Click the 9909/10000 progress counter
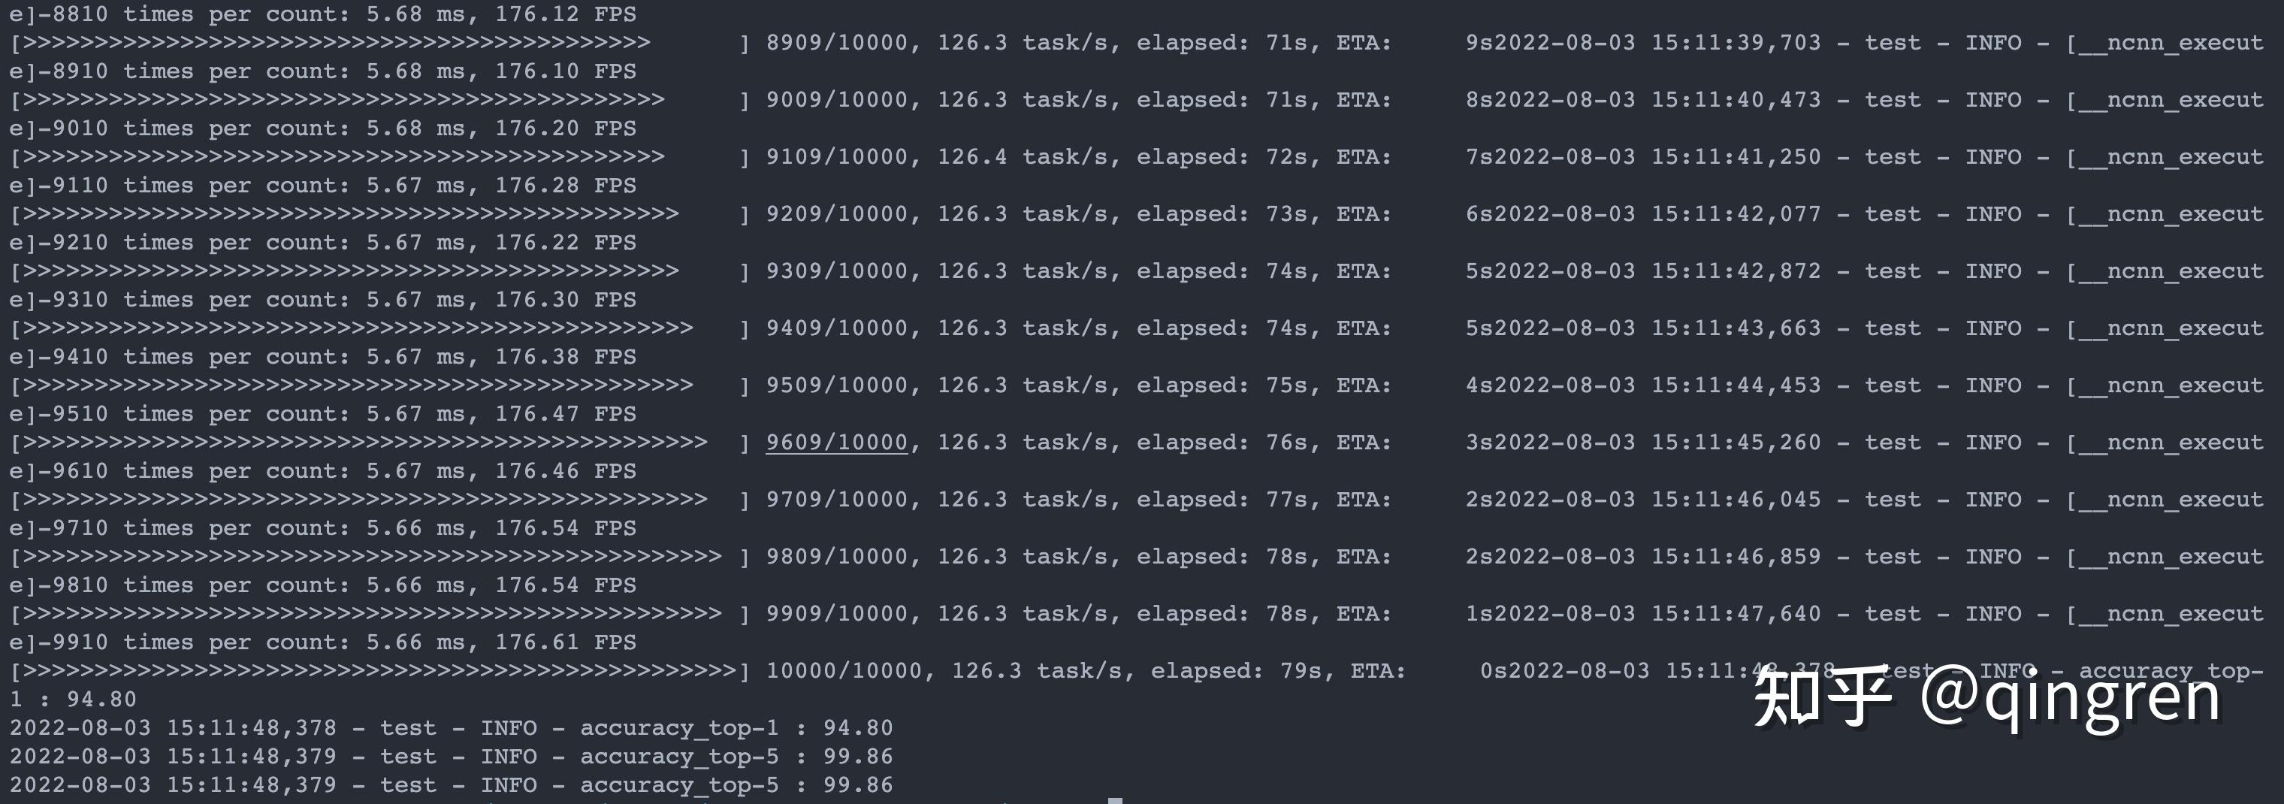Viewport: 2284px width, 804px height. pyautogui.click(x=837, y=613)
